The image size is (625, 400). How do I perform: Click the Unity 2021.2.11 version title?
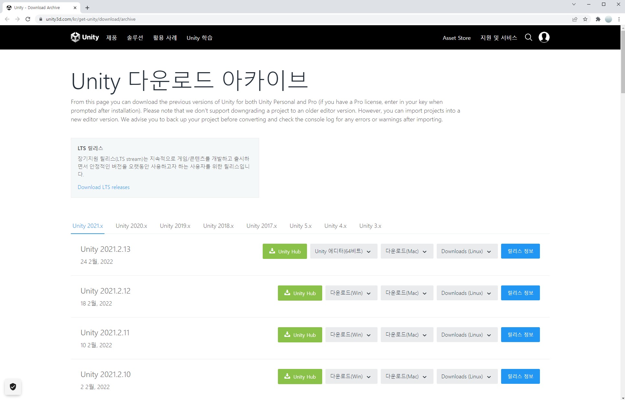(105, 333)
